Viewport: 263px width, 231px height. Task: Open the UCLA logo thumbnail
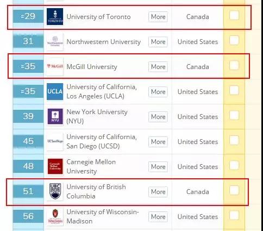(x=55, y=91)
